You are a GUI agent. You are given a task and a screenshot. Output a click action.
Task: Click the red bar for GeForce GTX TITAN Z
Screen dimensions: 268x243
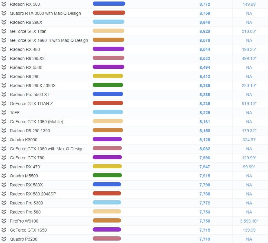point(108,103)
